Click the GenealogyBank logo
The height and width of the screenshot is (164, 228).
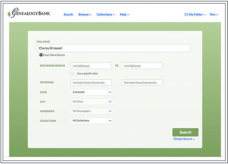[29, 13]
